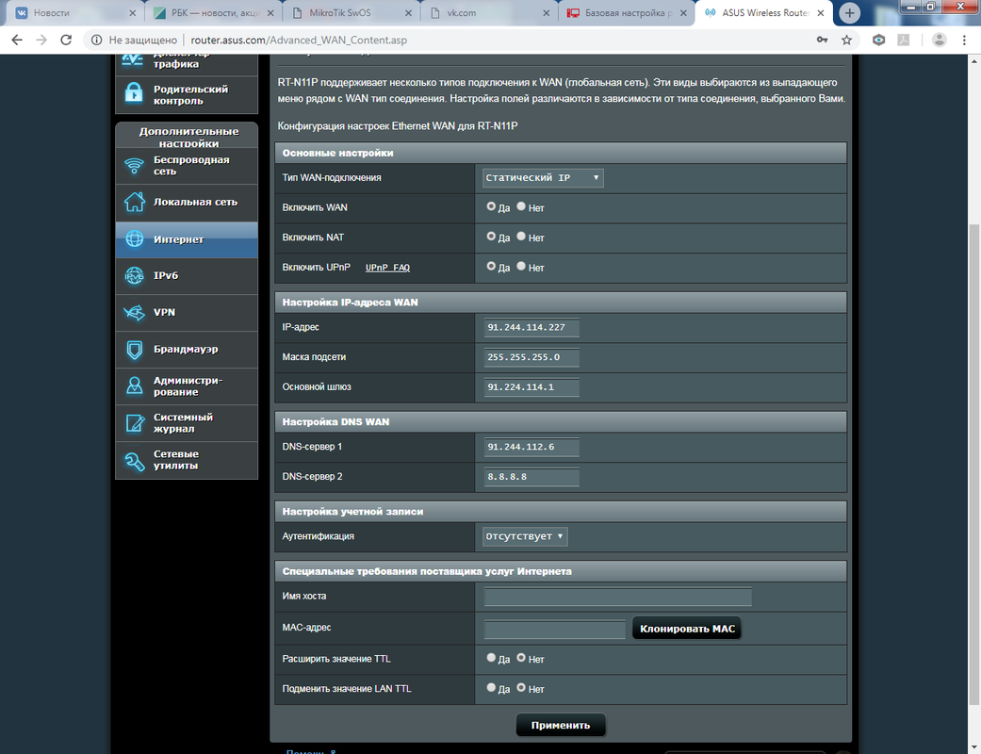Click the MAC-адрес input field

(x=554, y=629)
